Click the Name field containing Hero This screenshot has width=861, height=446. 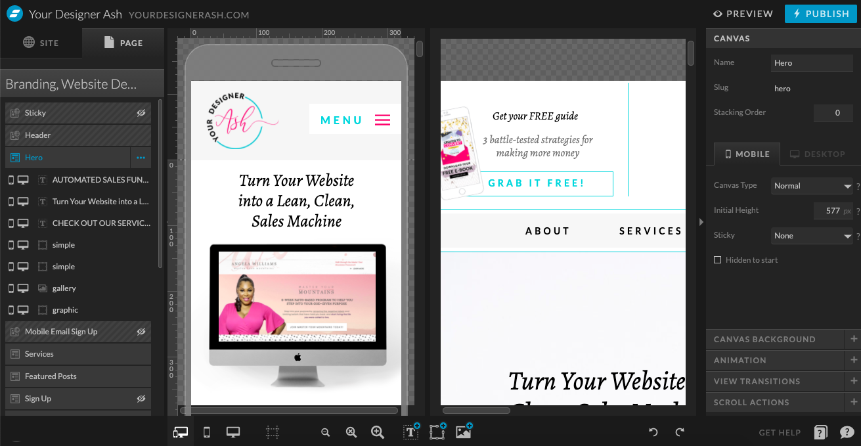[812, 63]
